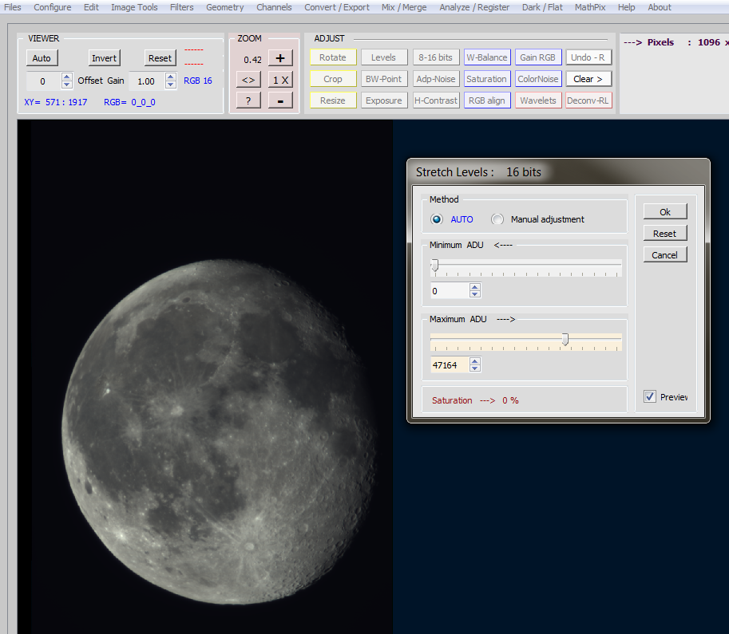The image size is (729, 634).
Task: Select the Crop tool
Action: coord(332,79)
